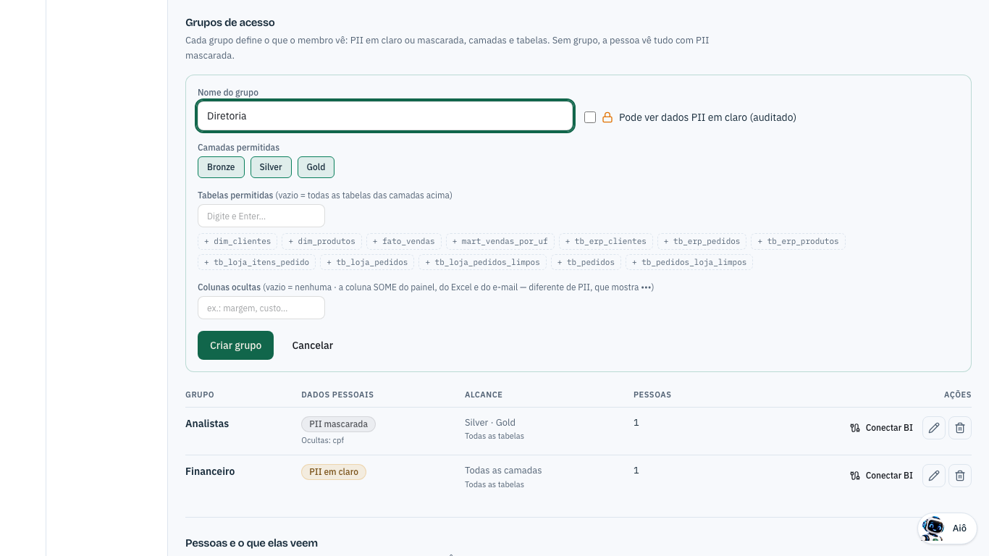Add fato_vendas table chip

[404, 241]
